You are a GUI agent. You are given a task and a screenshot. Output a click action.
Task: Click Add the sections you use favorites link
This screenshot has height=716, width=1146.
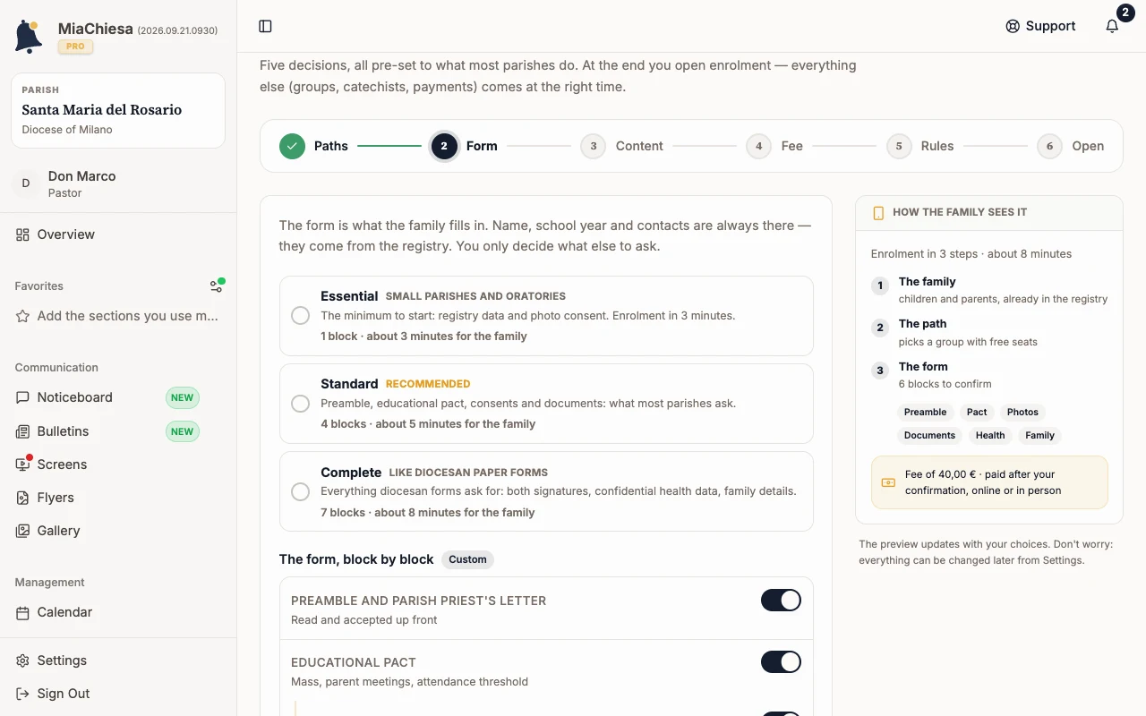pyautogui.click(x=127, y=316)
